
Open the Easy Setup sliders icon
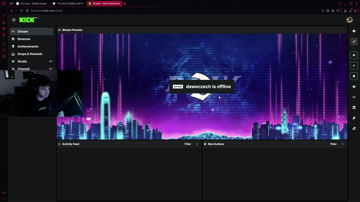point(355,11)
